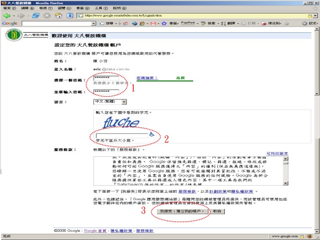Click the DB restaurant logo
The width and height of the screenshot is (320, 240).
[x=14, y=35]
